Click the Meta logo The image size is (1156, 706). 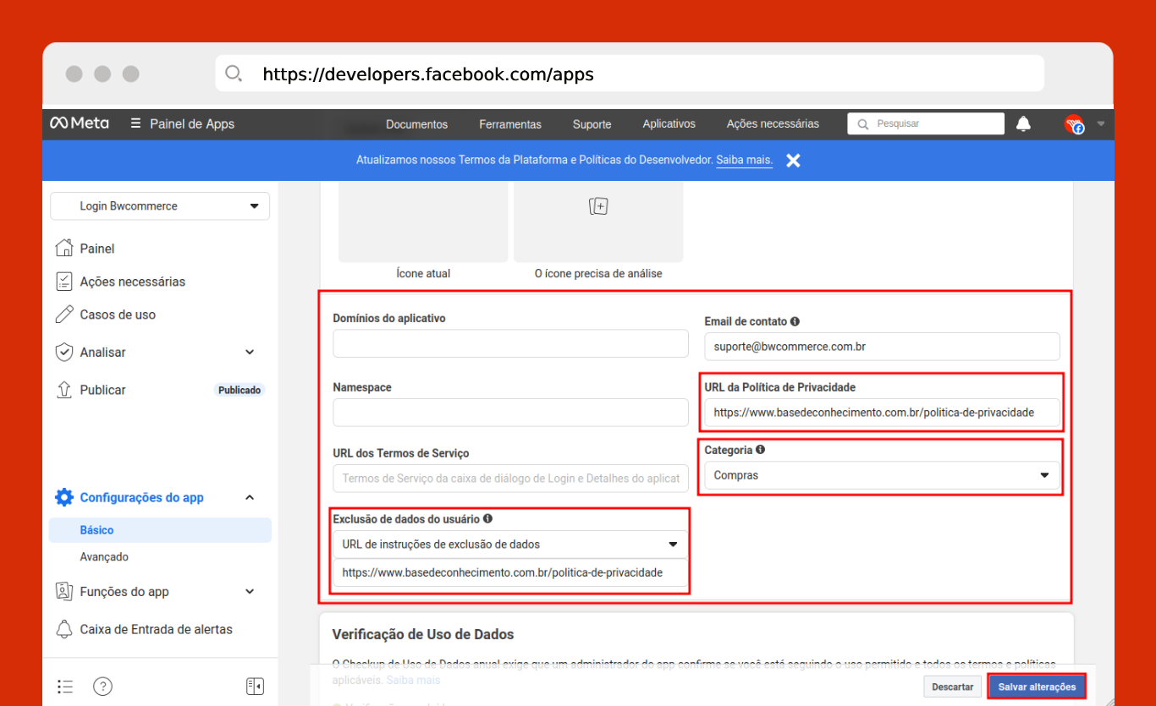tap(79, 123)
